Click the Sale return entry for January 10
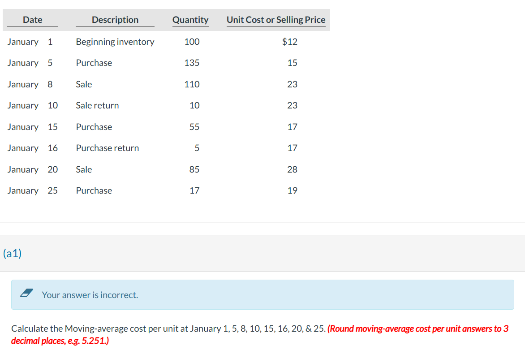 click(97, 105)
